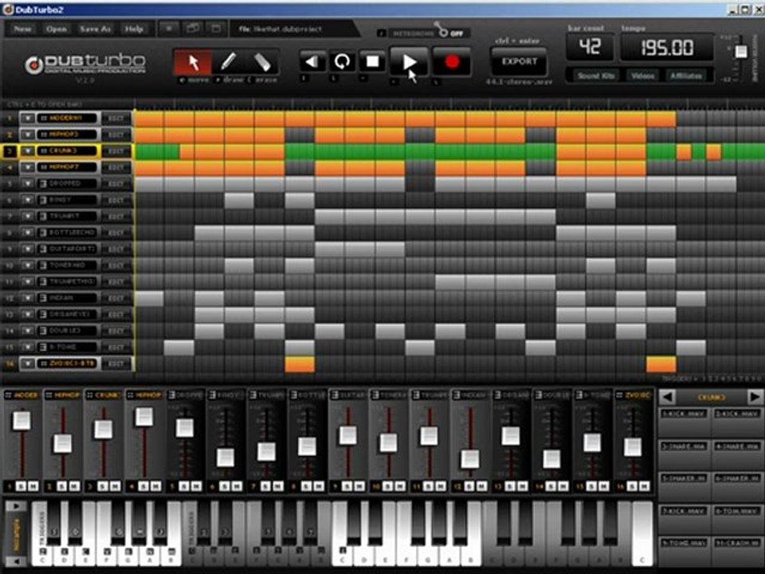The height and width of the screenshot is (574, 765).
Task: Click EDIT on the CRUNK3 track
Action: (116, 151)
